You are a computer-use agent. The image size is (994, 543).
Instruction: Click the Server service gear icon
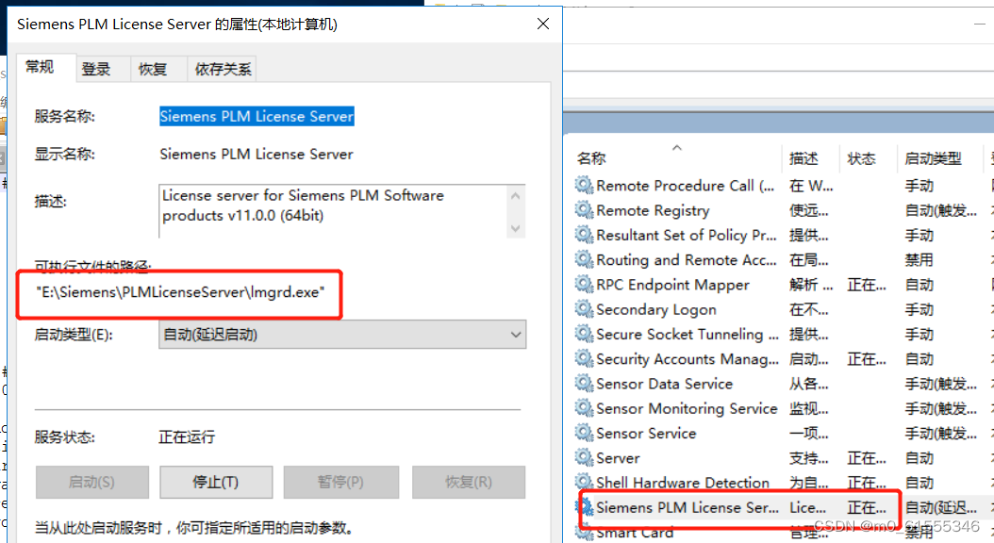(583, 457)
